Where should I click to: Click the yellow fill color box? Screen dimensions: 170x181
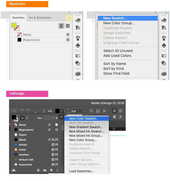[x=14, y=25]
